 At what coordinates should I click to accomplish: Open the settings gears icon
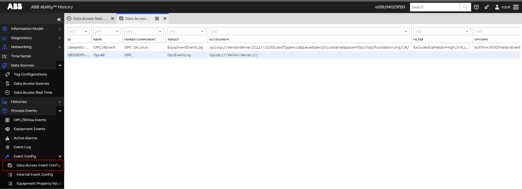coord(487,7)
